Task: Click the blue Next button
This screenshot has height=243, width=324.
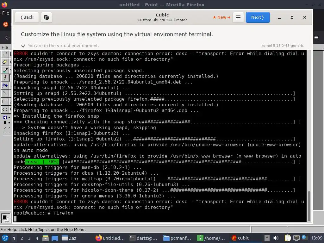Action: 258,17
